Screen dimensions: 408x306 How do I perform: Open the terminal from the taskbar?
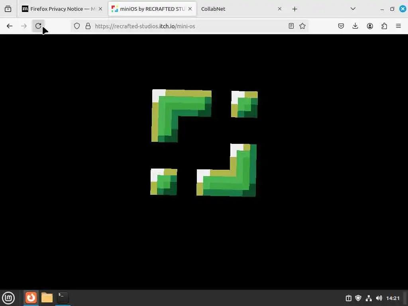click(x=63, y=298)
